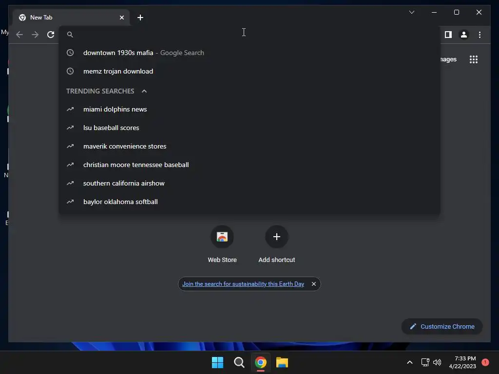
Task: Go forward using the forward arrow
Action: (35, 35)
